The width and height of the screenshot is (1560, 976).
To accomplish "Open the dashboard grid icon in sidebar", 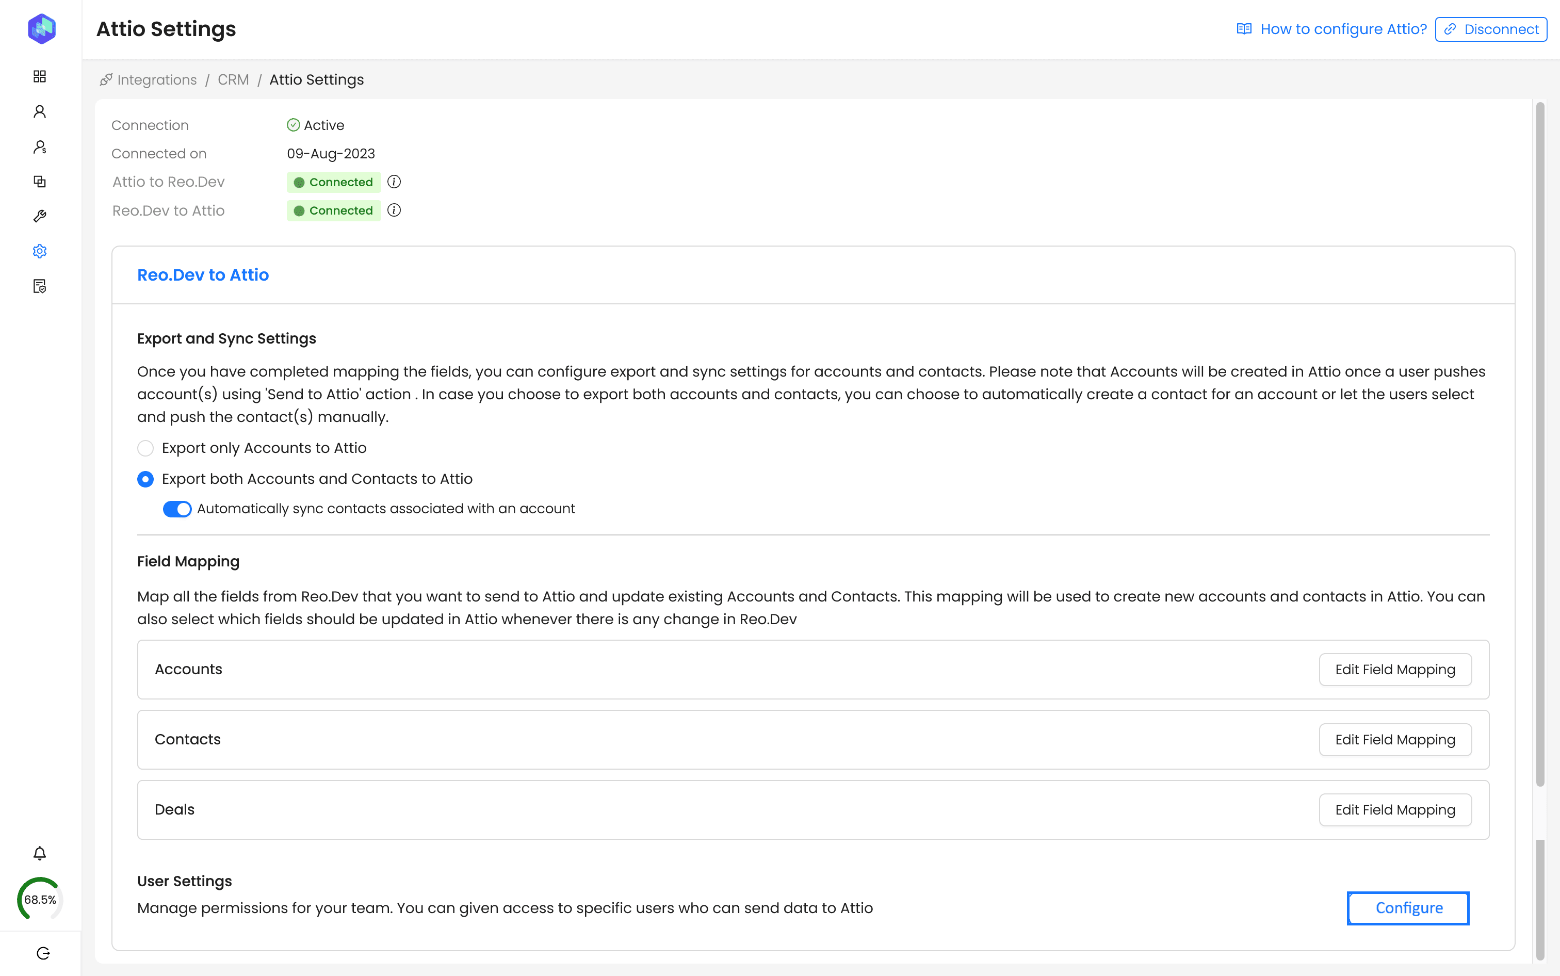I will point(40,76).
